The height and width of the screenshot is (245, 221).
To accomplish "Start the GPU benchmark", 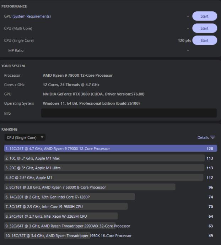I will pos(205,16).
